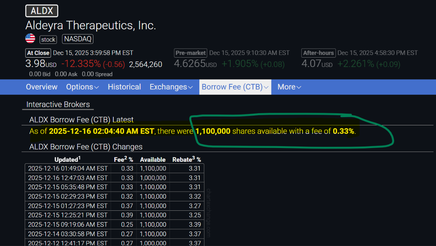Select the Interactive Brokers tab
The height and width of the screenshot is (246, 436).
point(58,105)
